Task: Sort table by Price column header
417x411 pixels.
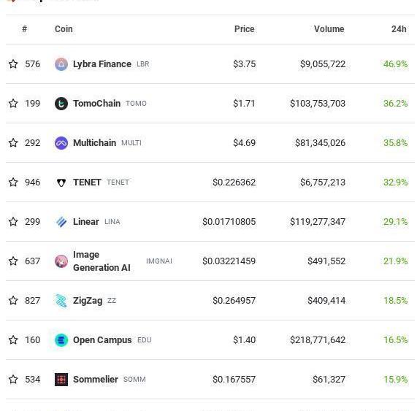Action: (x=244, y=29)
